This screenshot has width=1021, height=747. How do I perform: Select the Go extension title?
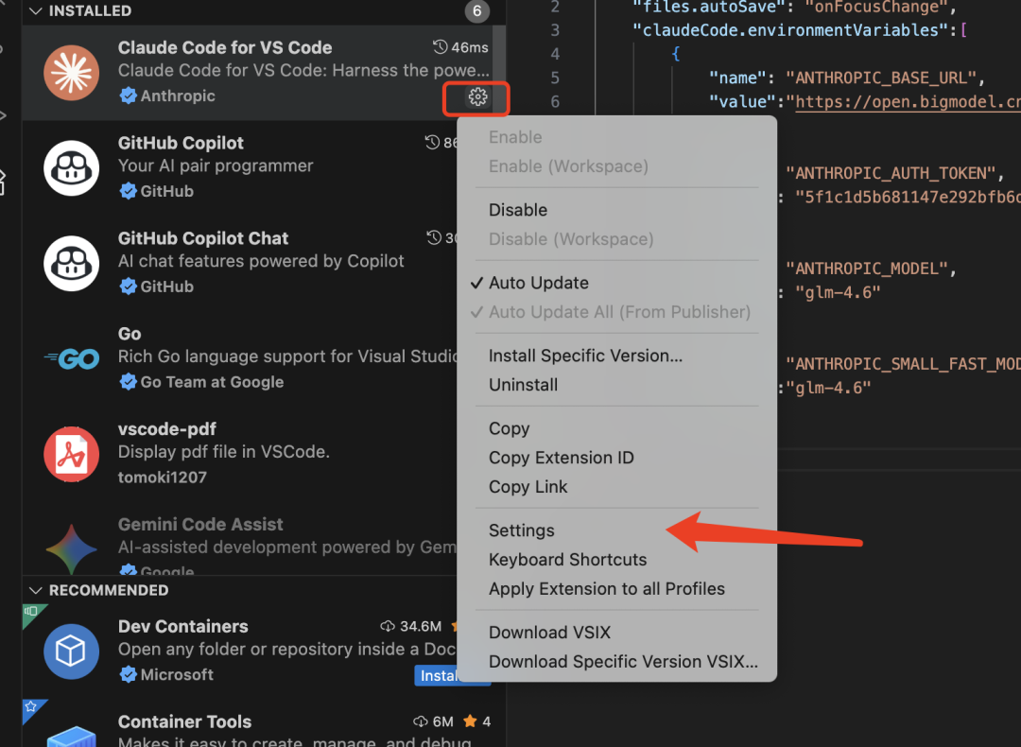click(130, 334)
